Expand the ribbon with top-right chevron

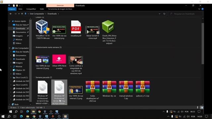tap(199, 9)
